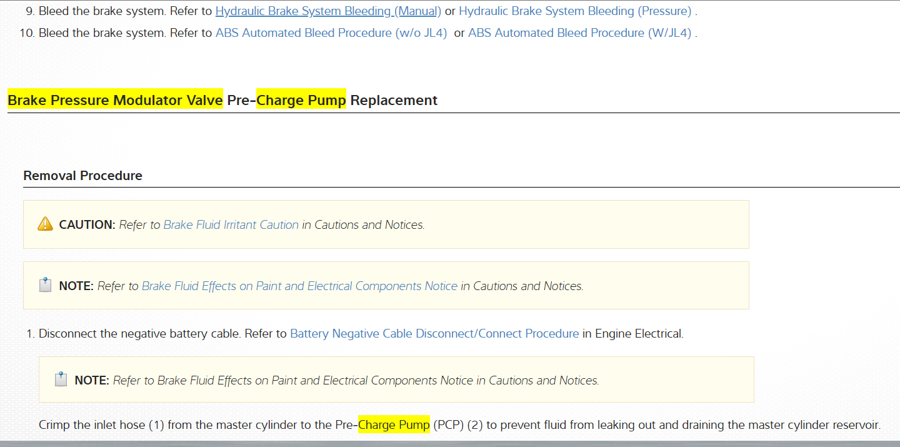Click the note icon in the indented note under step 1

pyautogui.click(x=61, y=379)
